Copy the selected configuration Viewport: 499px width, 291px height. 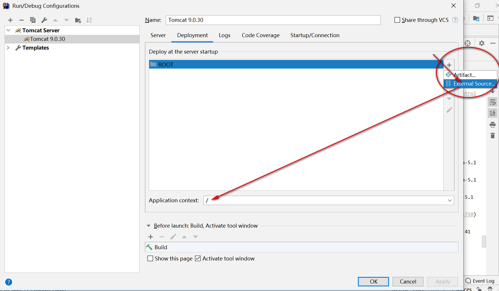pyautogui.click(x=33, y=20)
